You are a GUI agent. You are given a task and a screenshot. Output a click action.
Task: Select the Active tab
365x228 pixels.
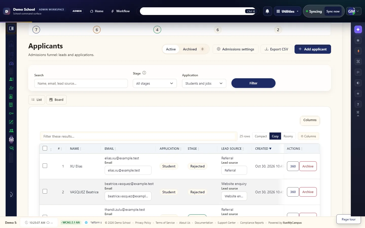click(171, 49)
